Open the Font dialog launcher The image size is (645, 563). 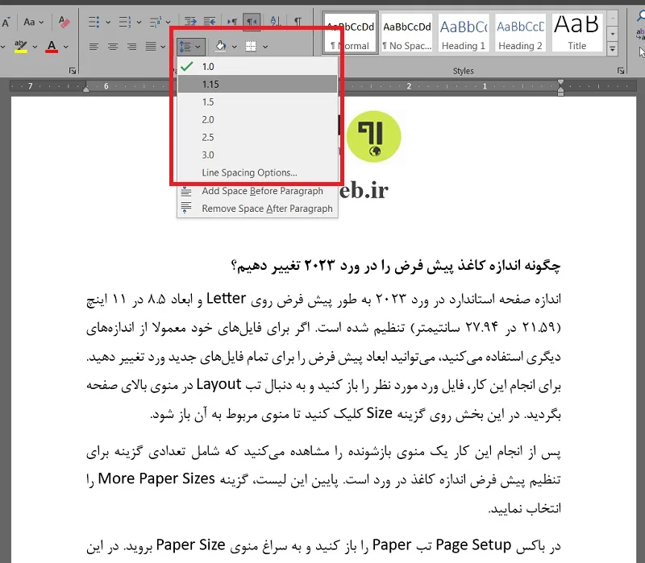pyautogui.click(x=73, y=71)
